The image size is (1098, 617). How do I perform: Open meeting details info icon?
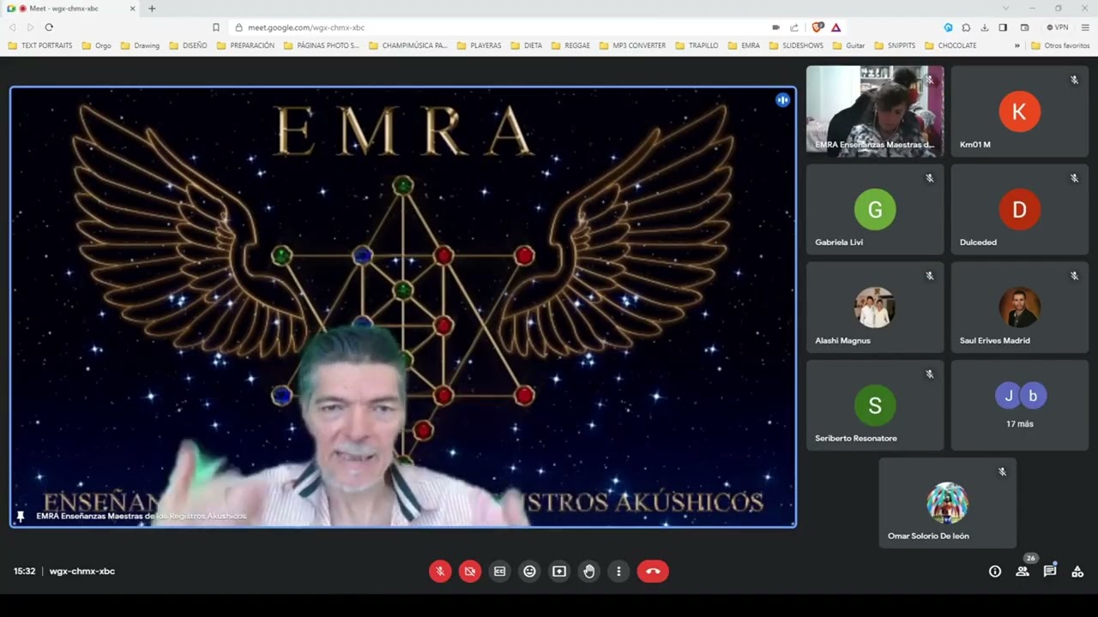(x=995, y=572)
